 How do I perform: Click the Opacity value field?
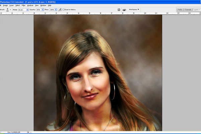coord(39,10)
